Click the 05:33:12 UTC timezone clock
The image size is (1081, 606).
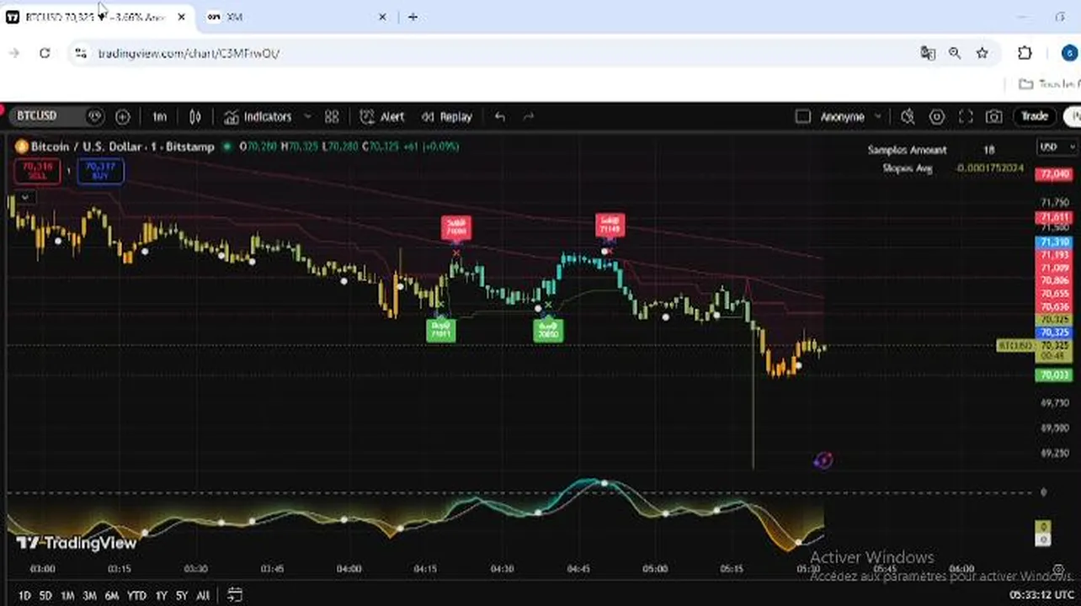1043,595
